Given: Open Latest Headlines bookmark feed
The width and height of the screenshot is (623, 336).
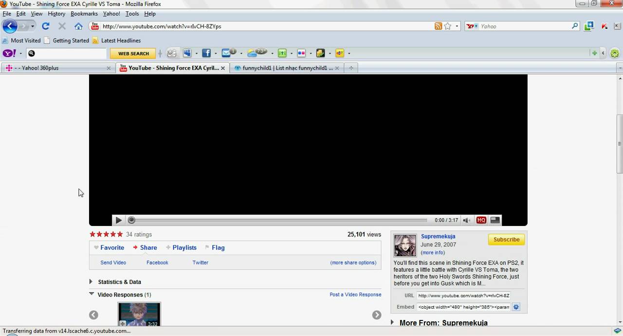Looking at the screenshot, I should 116,40.
